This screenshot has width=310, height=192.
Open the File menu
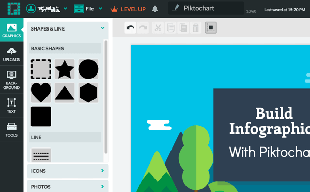pyautogui.click(x=84, y=9)
